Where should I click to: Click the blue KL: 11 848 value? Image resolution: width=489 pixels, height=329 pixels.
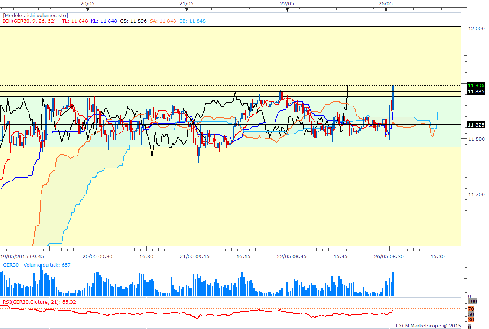104,21
